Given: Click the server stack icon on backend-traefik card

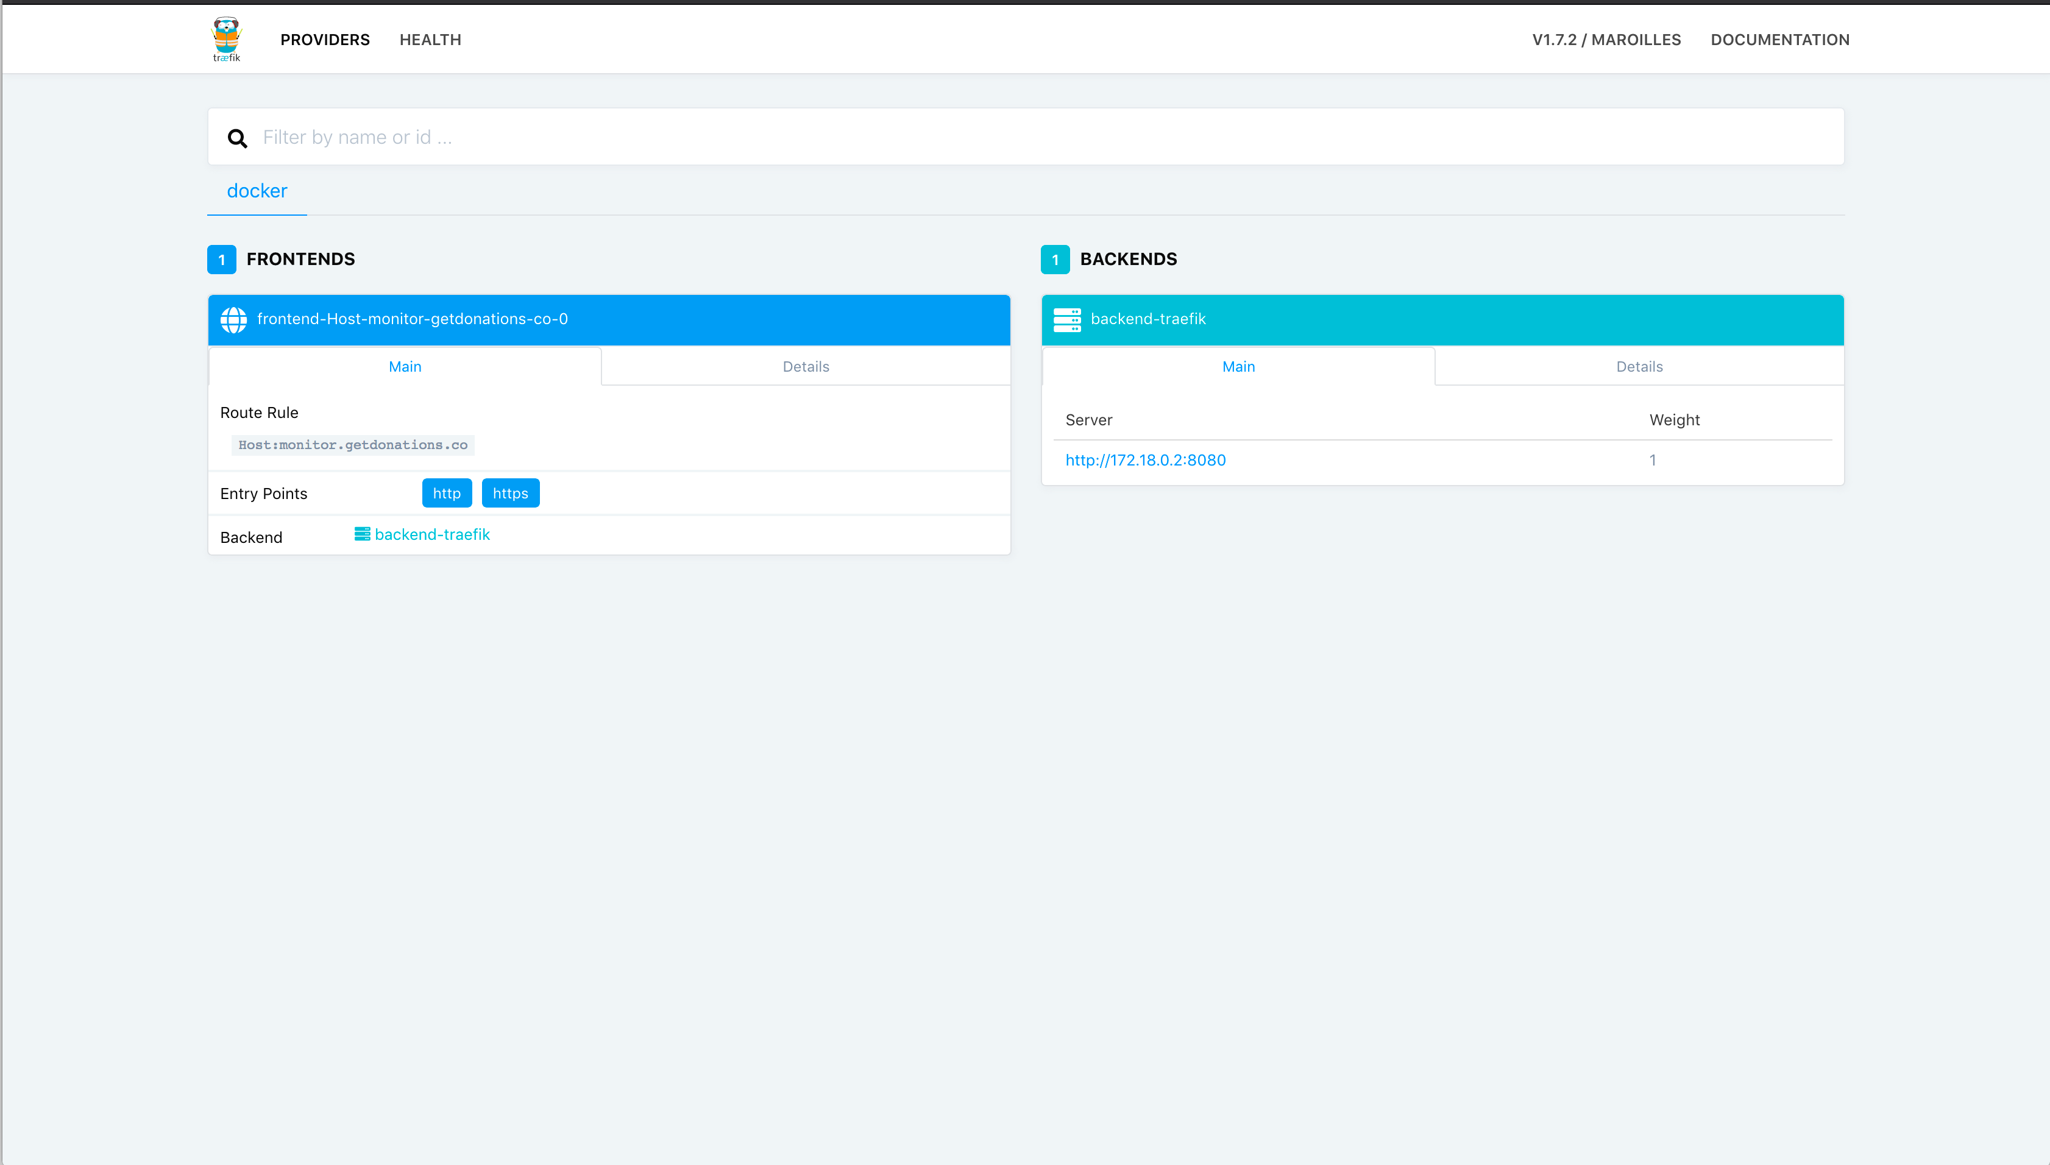Looking at the screenshot, I should point(1068,319).
